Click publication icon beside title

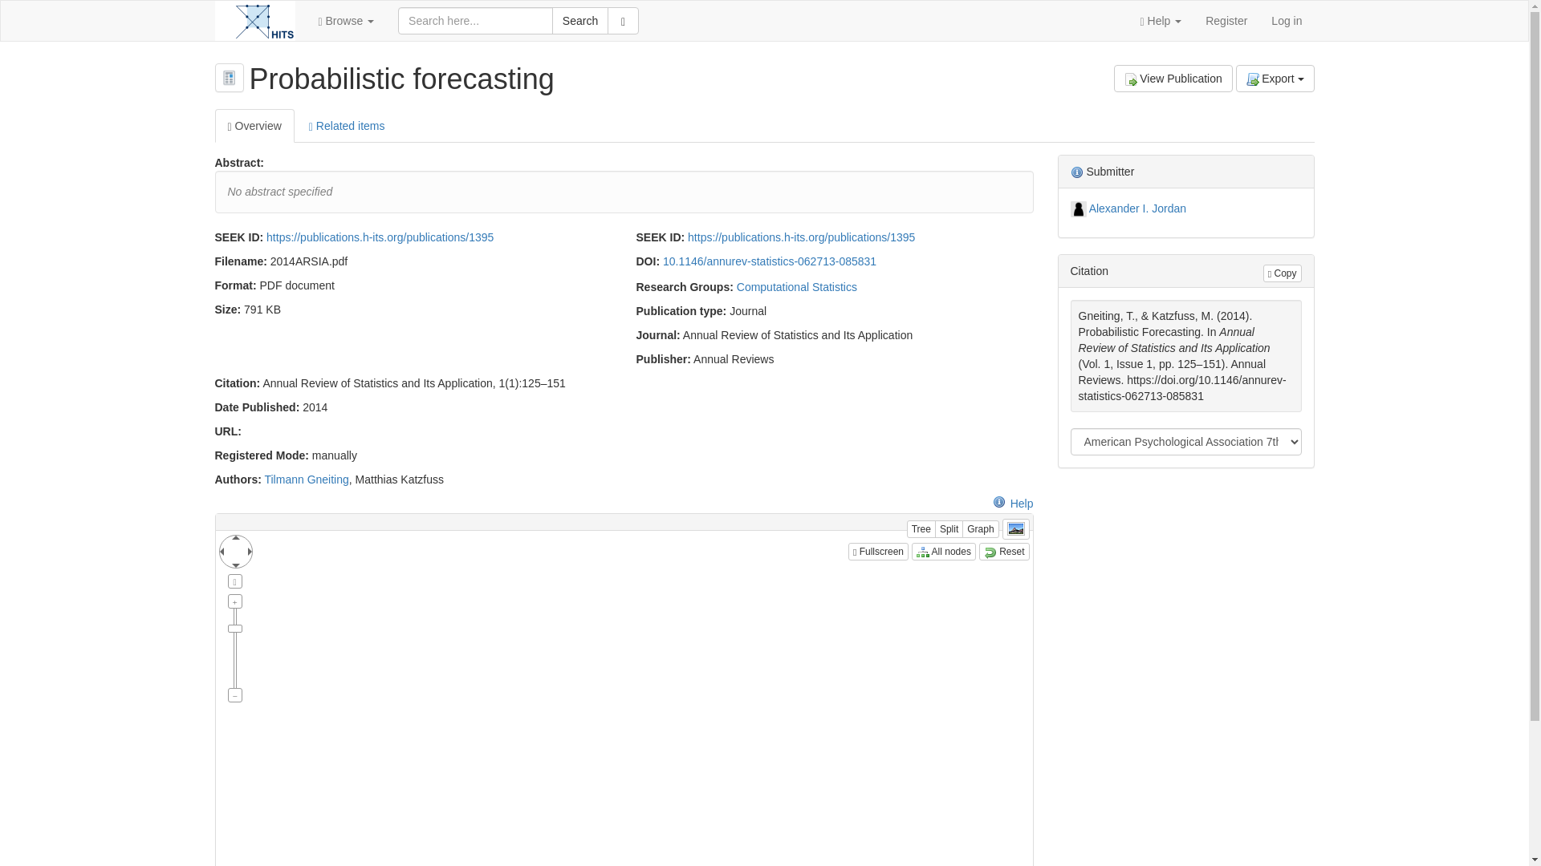coord(229,78)
